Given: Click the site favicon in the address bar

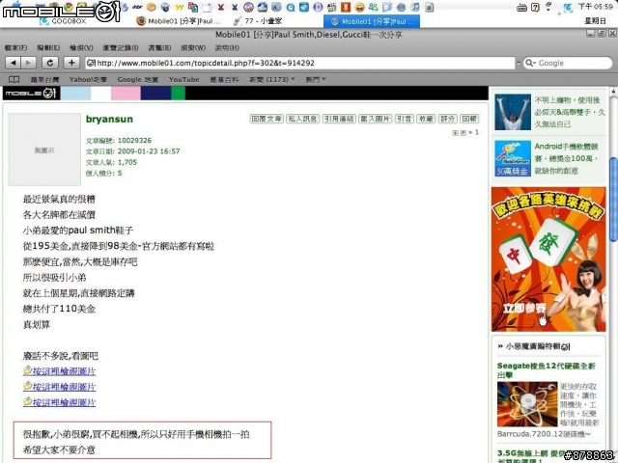Looking at the screenshot, I should [91, 63].
